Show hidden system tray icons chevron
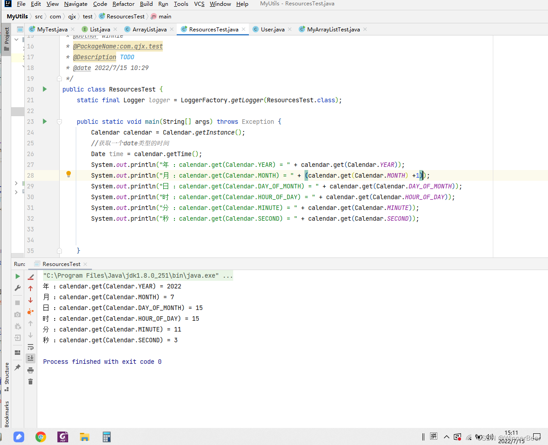 click(446, 437)
